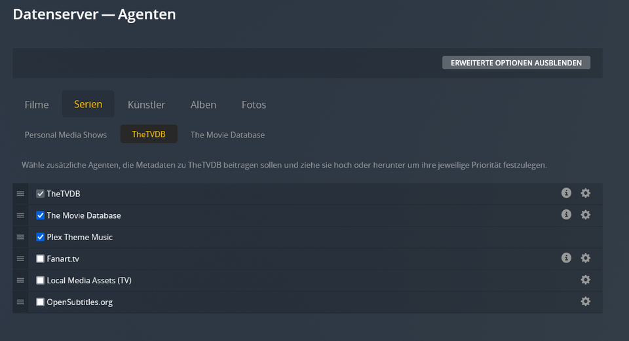Select the Personal Media Shows sub-tab
The height and width of the screenshot is (341, 629).
66,135
